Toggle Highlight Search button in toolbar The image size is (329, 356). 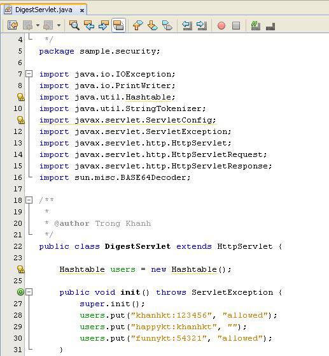118,26
